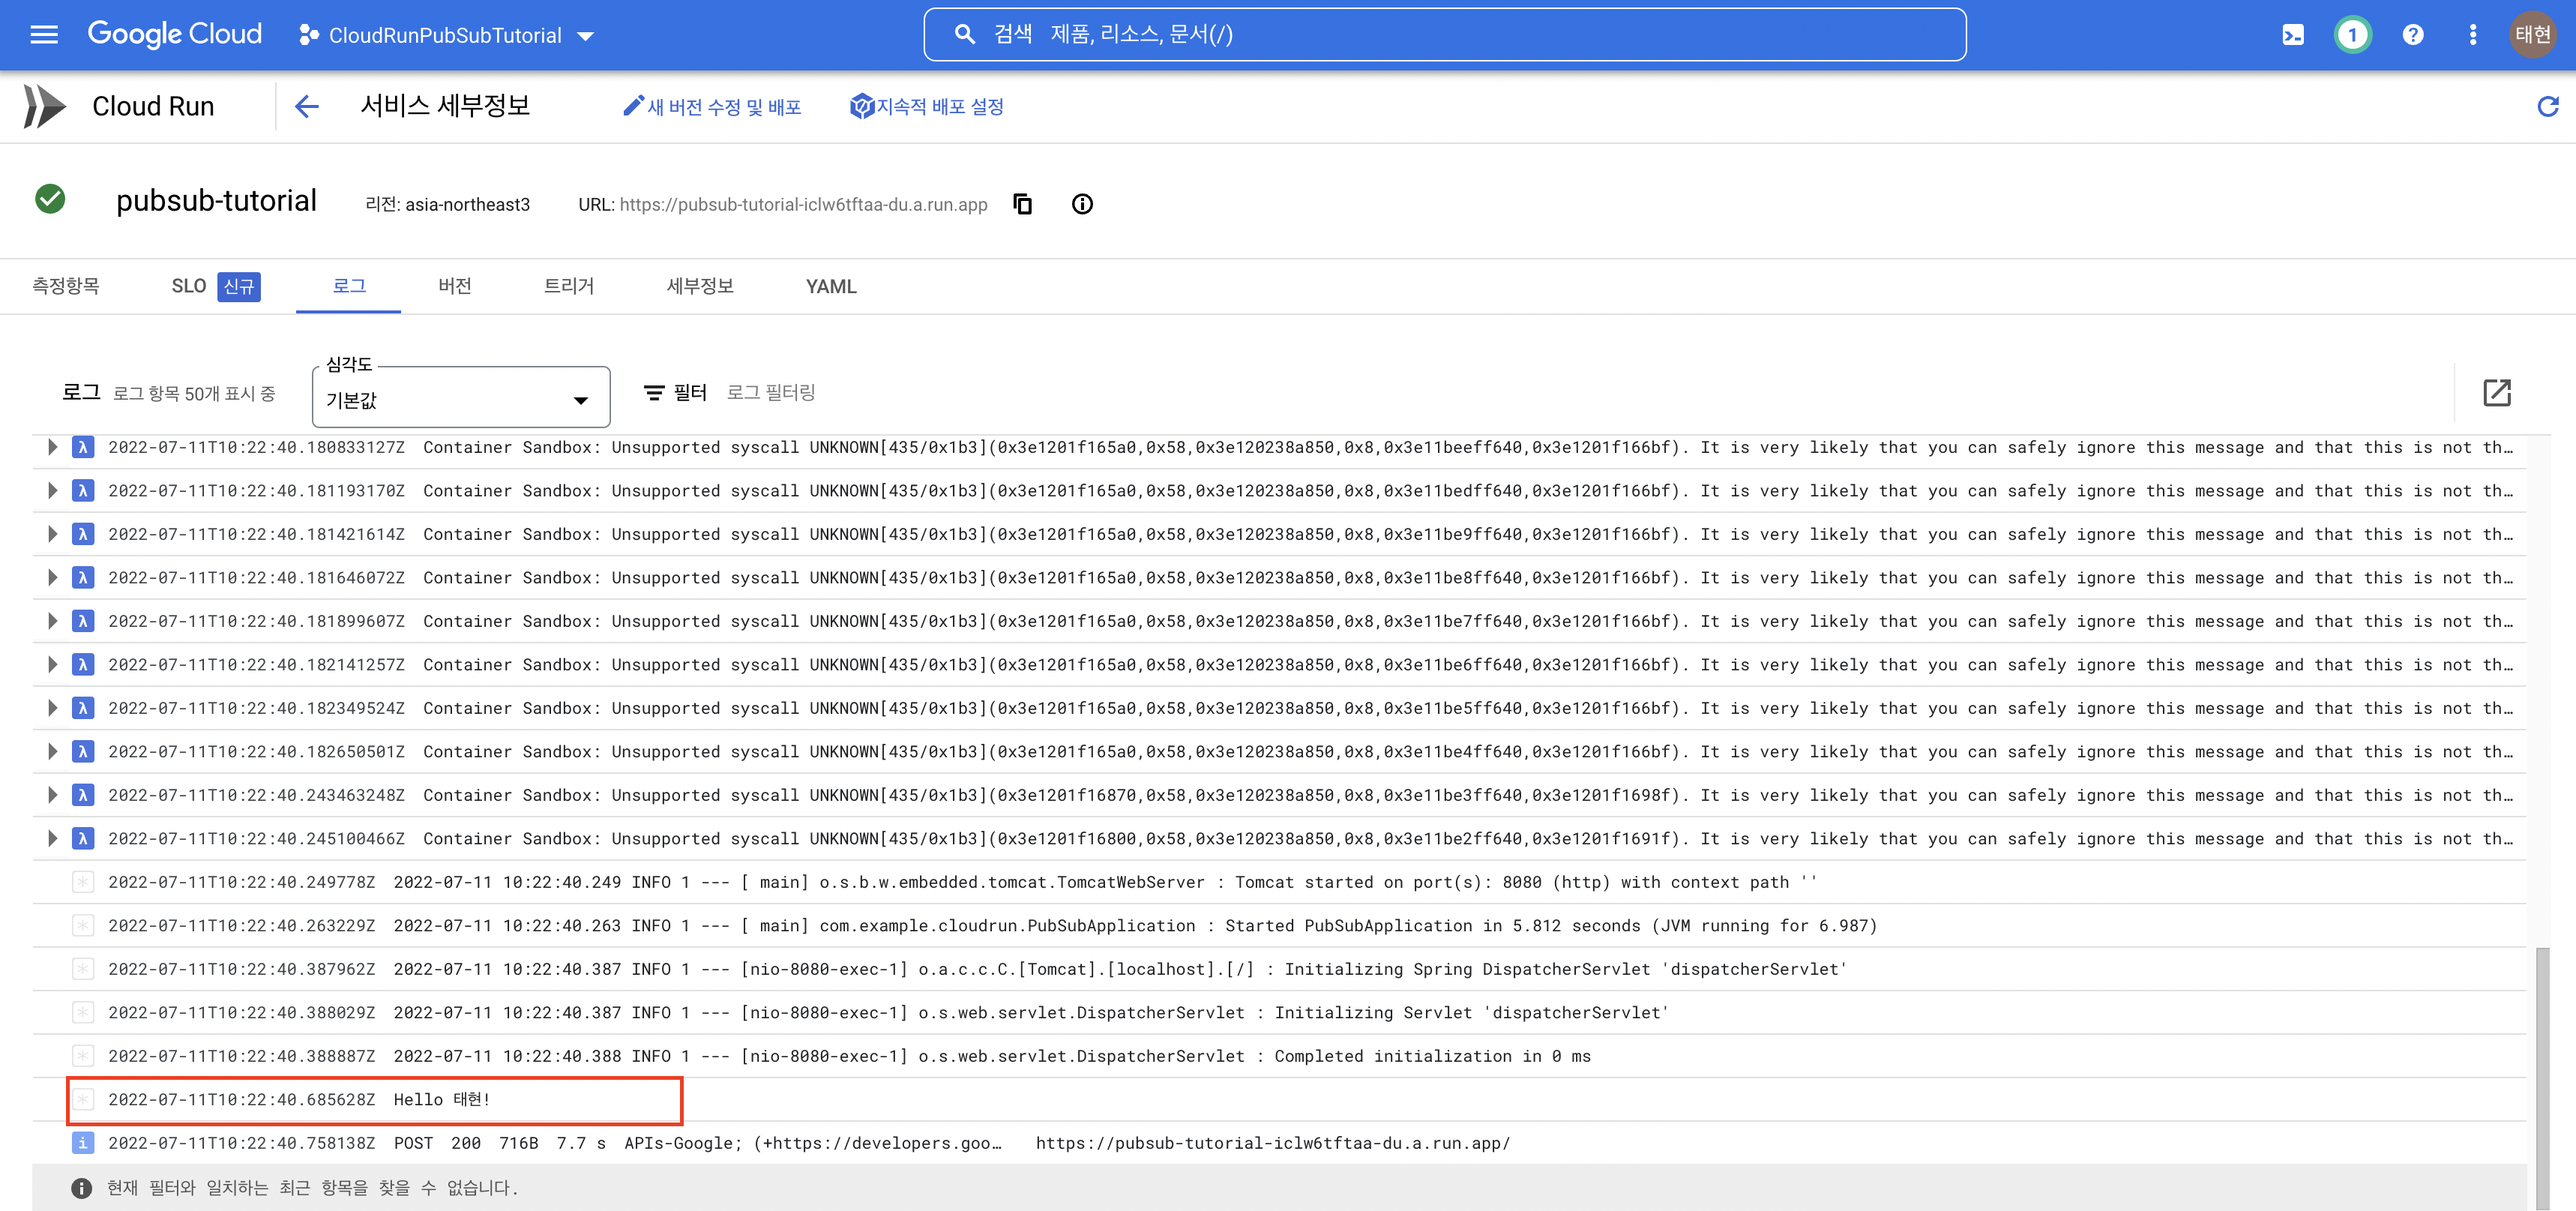Open the notifications badge icon
This screenshot has width=2576, height=1211.
click(x=2352, y=35)
